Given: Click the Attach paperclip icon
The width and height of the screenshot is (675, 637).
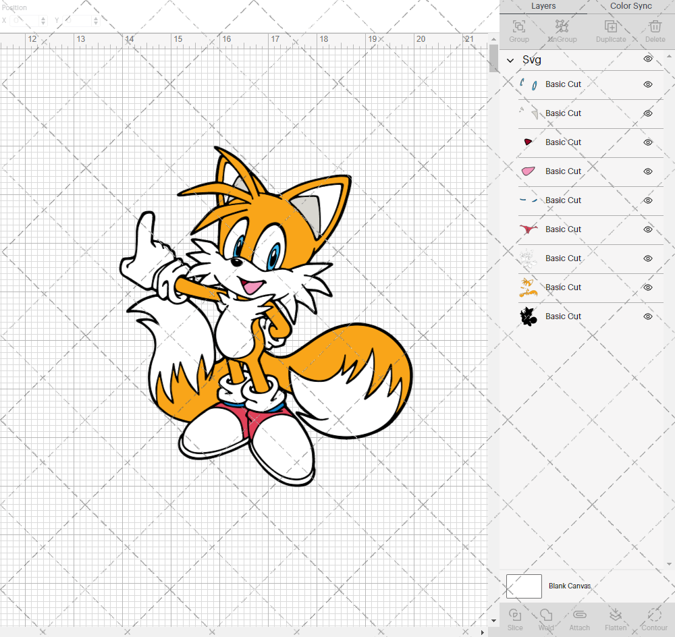Looking at the screenshot, I should pyautogui.click(x=579, y=615).
